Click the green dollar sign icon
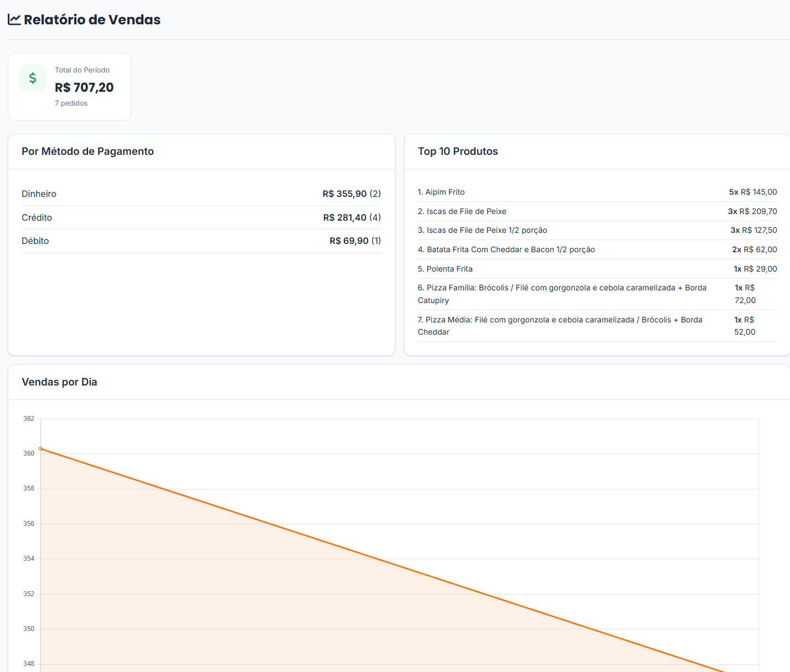This screenshot has width=790, height=672. point(33,78)
